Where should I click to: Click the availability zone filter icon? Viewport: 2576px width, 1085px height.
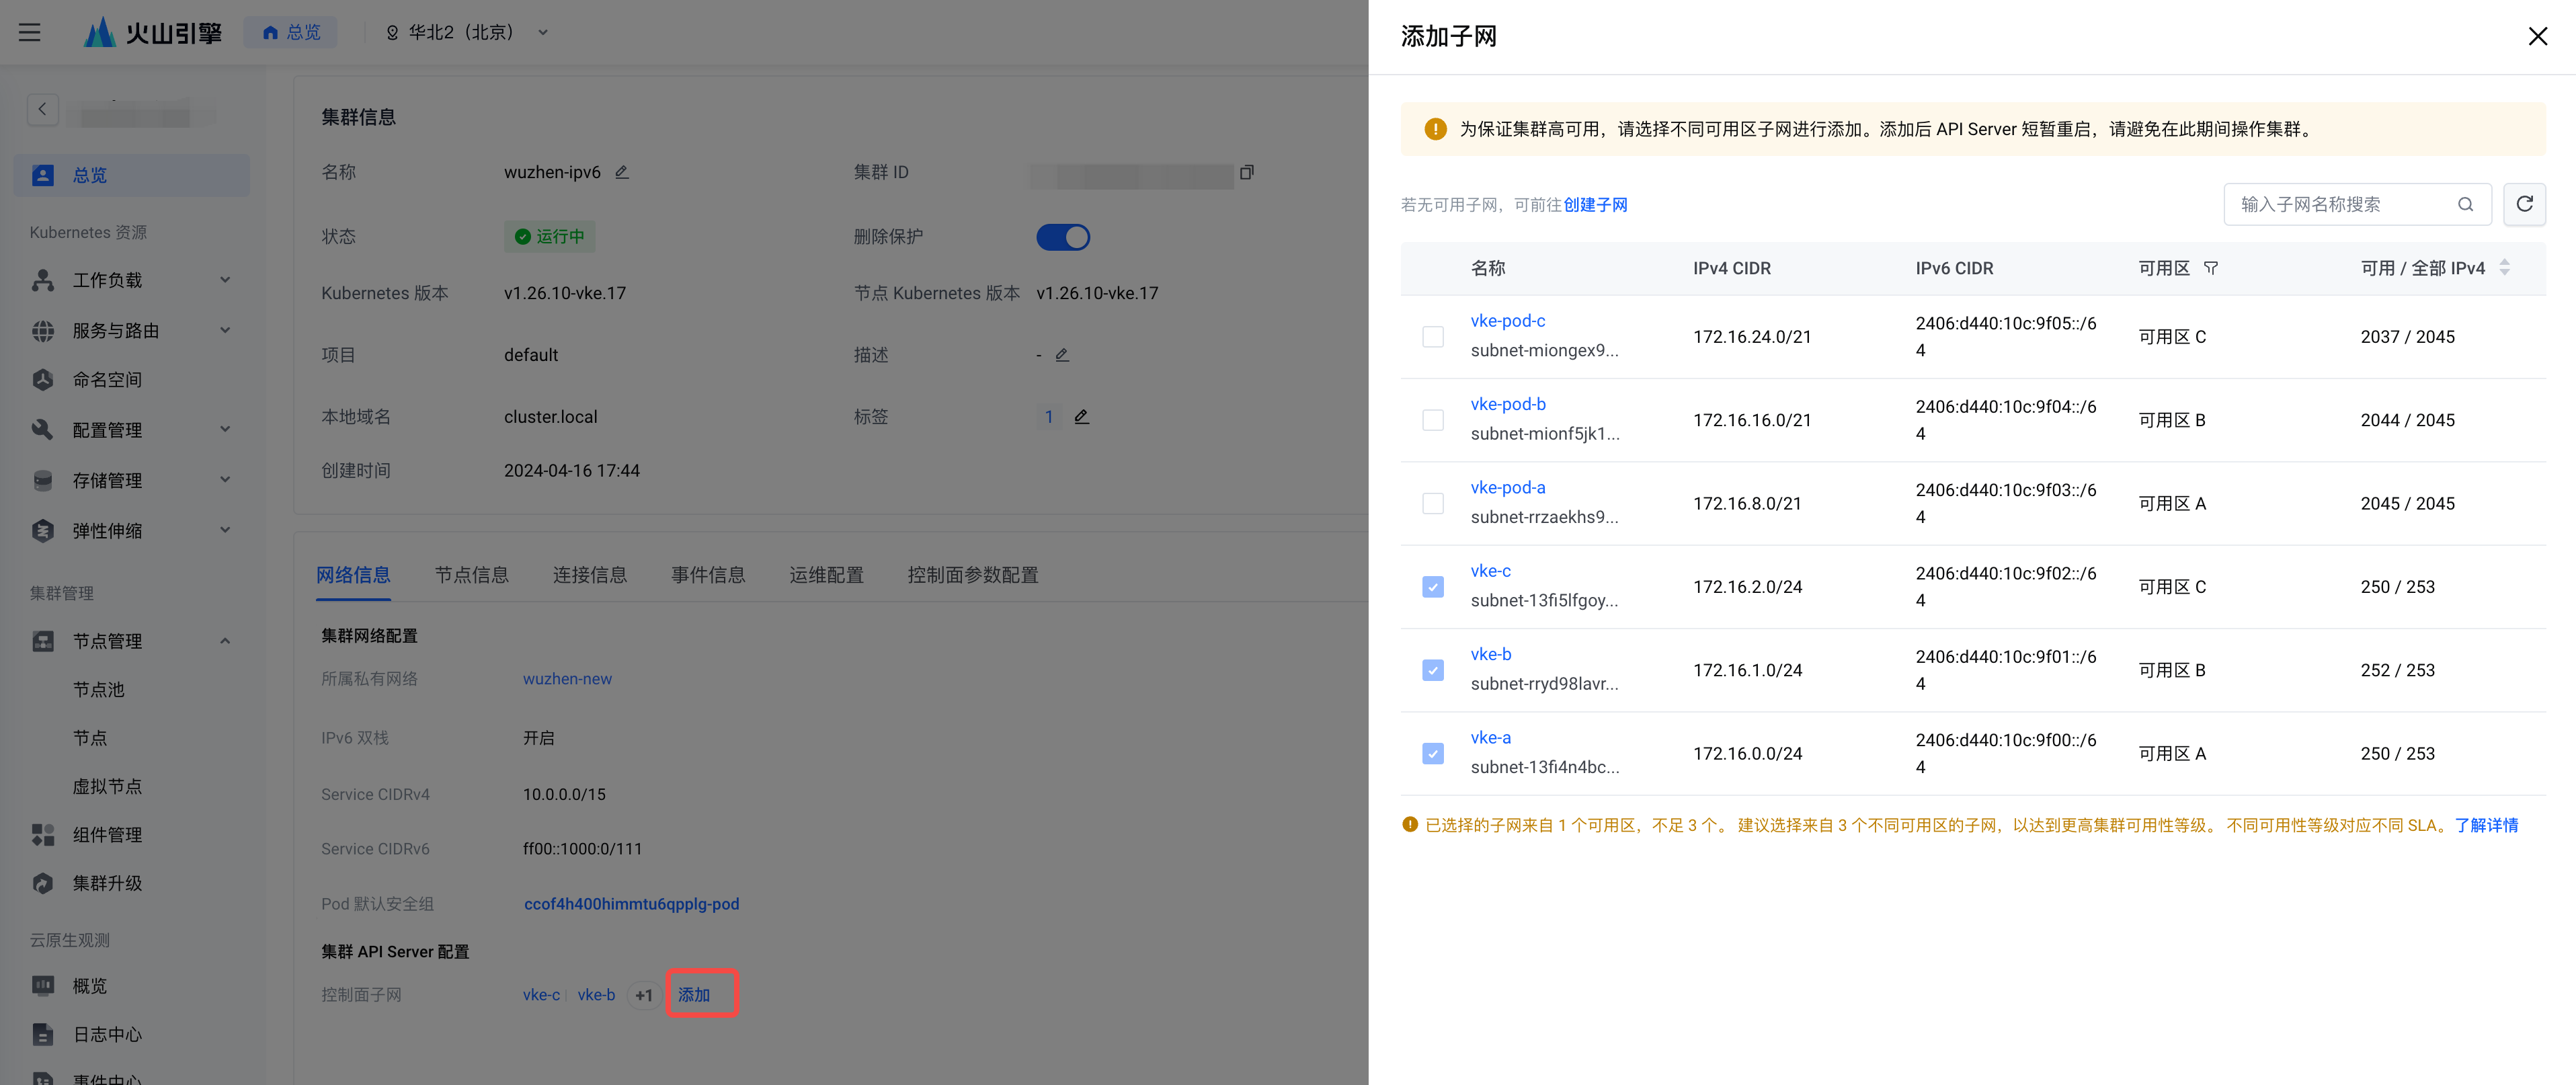[2211, 268]
